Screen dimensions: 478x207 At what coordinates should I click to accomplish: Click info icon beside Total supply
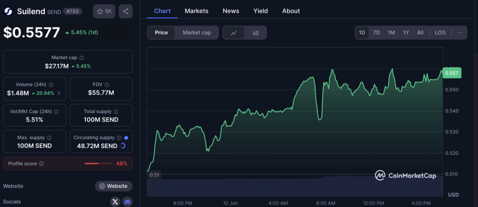pyautogui.click(x=116, y=112)
